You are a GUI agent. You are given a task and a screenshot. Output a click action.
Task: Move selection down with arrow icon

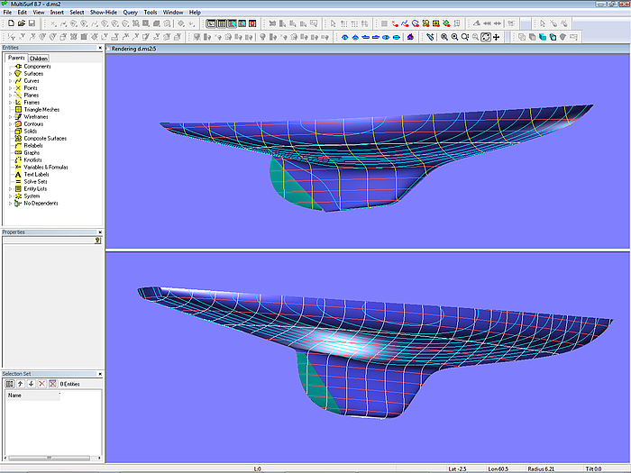(31, 384)
